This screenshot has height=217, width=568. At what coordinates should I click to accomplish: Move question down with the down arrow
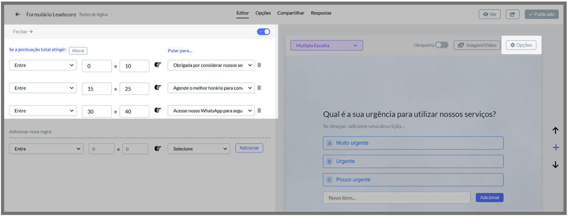point(555,165)
